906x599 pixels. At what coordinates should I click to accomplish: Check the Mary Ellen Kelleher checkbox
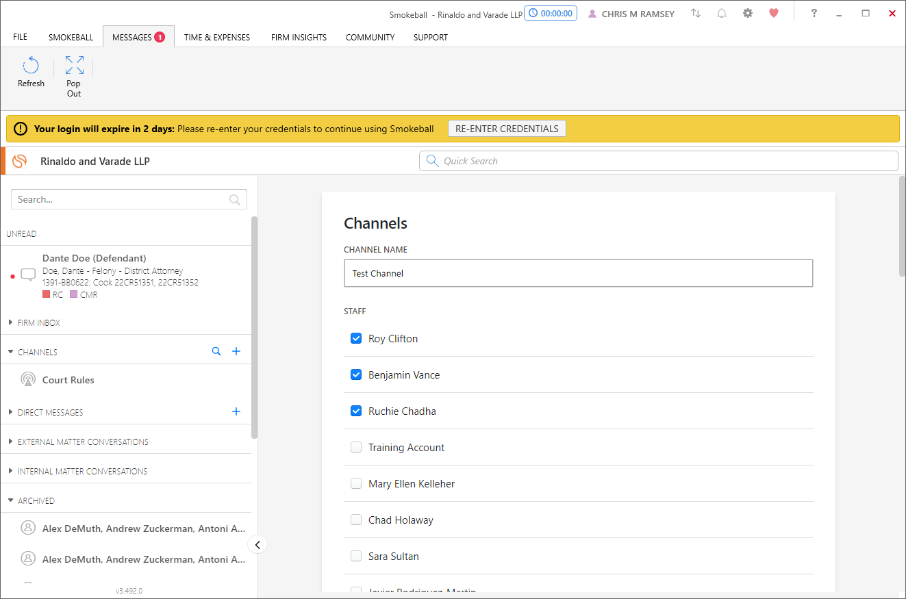coord(356,483)
